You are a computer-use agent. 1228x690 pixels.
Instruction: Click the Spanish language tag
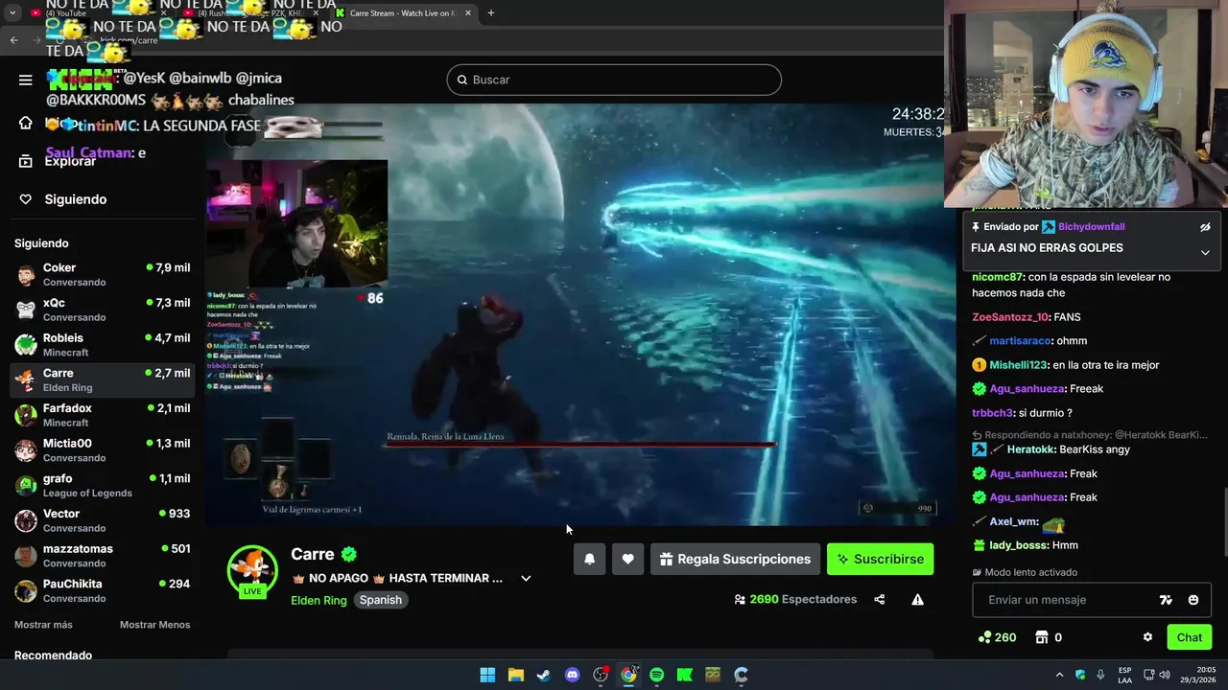(x=381, y=600)
